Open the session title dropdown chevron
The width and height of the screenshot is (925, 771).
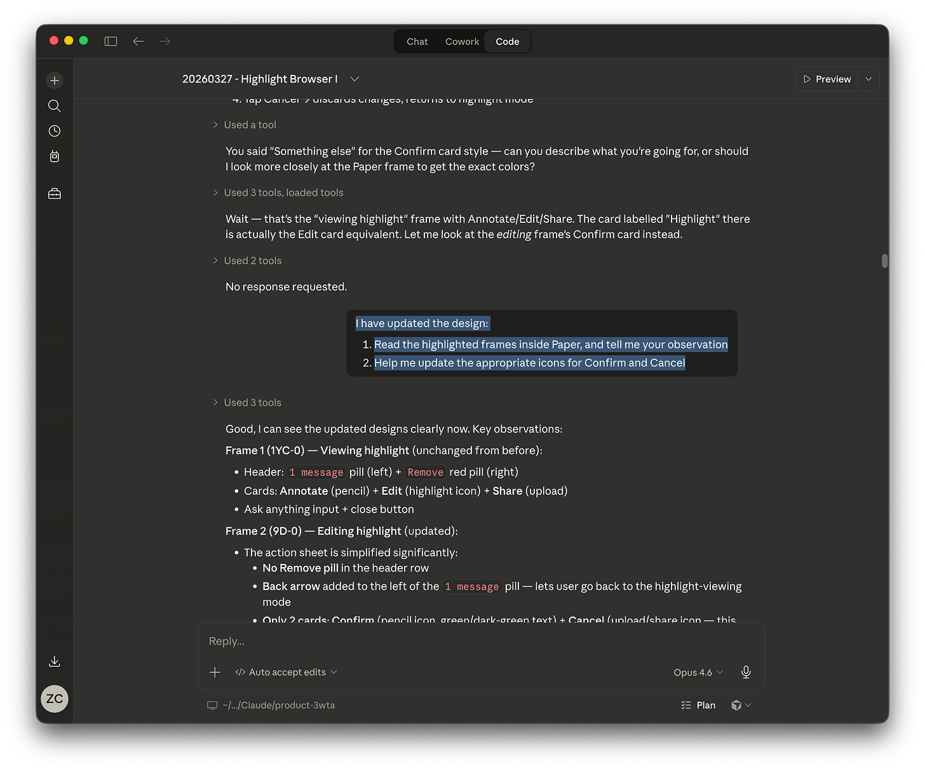click(354, 79)
